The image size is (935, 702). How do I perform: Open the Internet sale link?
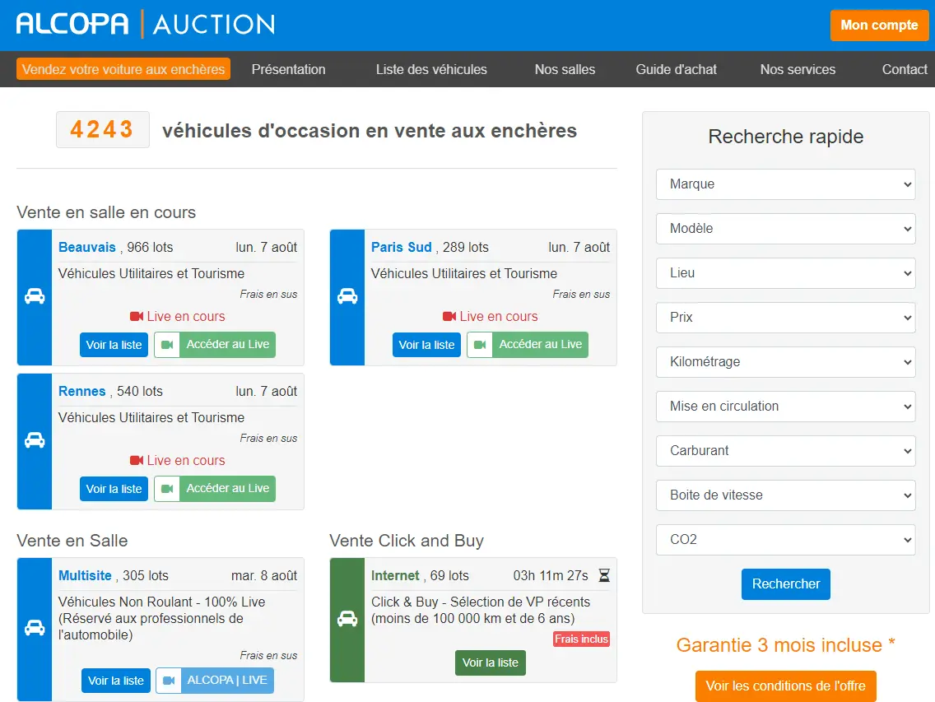pos(395,576)
